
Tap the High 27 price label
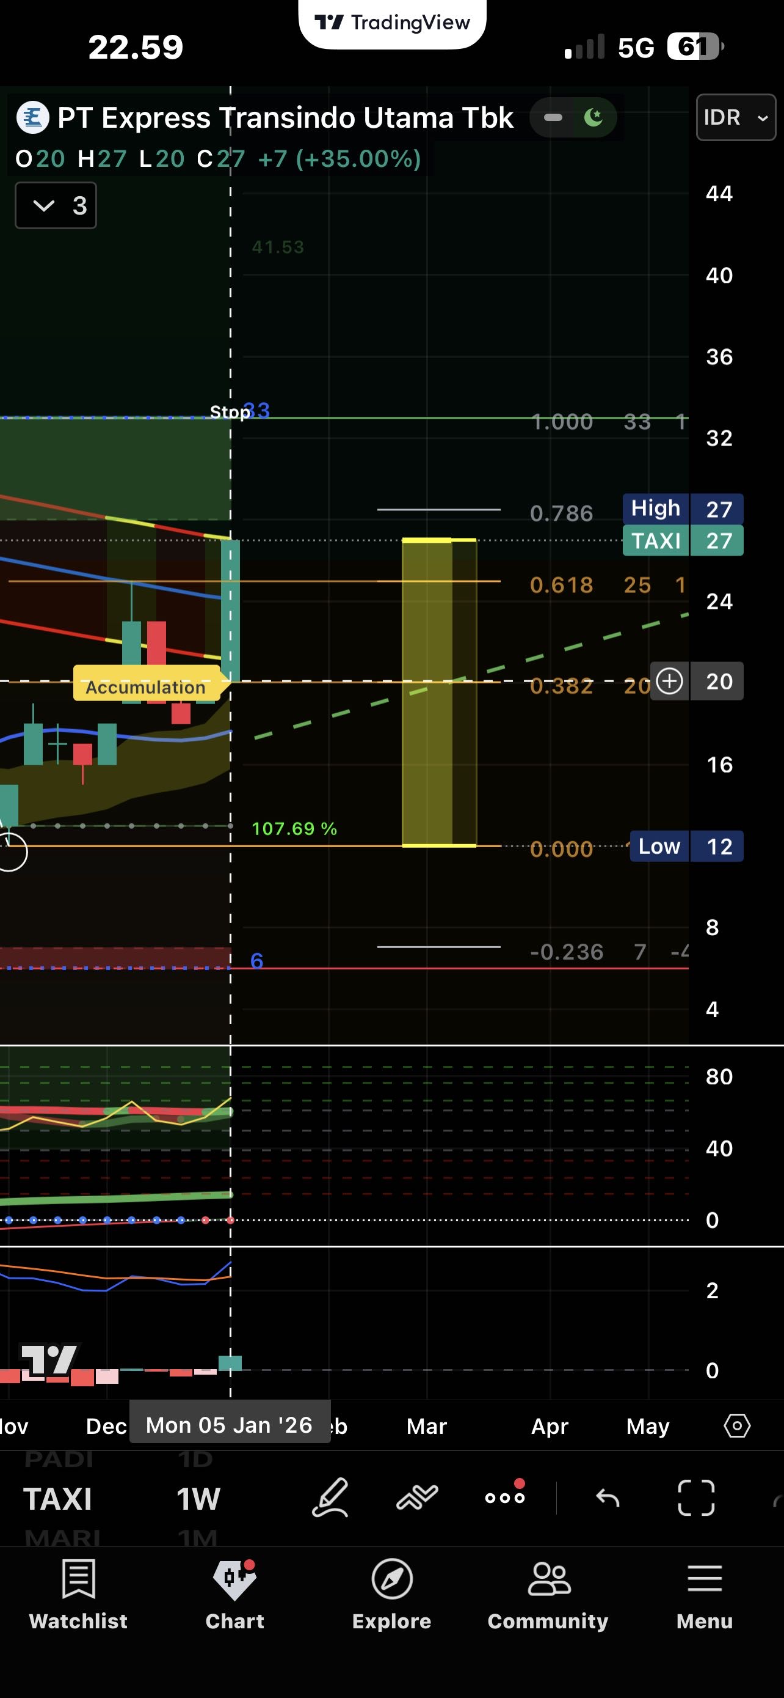[683, 509]
